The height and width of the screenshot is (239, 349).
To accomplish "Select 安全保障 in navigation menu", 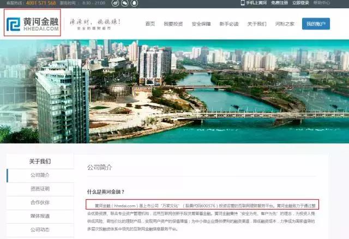I will point(202,24).
